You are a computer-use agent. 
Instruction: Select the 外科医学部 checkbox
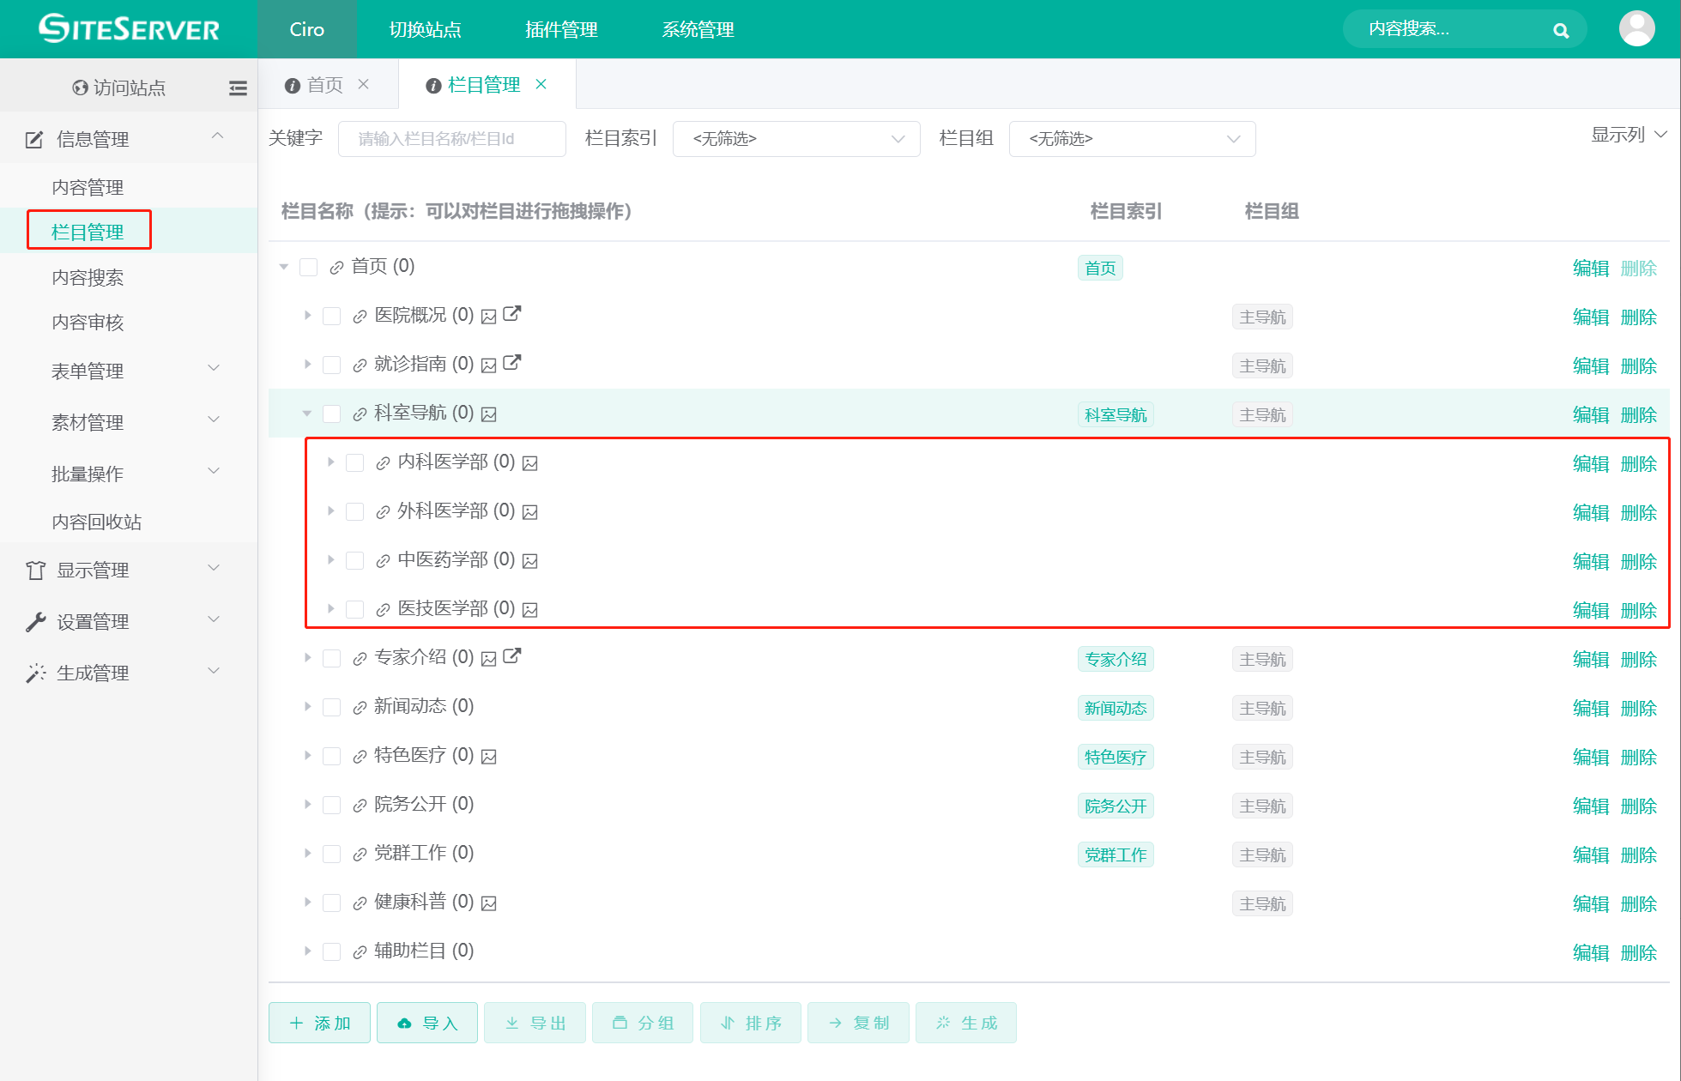coord(355,512)
